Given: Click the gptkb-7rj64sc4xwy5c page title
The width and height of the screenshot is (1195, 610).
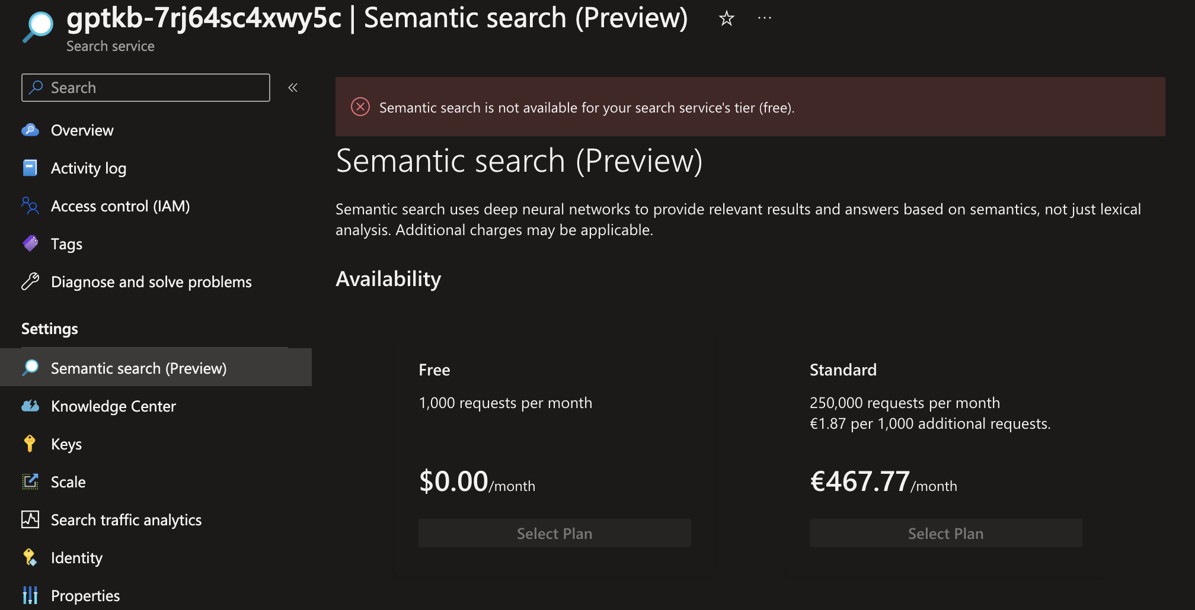Looking at the screenshot, I should pos(204,18).
